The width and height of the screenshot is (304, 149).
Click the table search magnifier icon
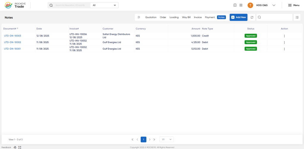[259, 17]
